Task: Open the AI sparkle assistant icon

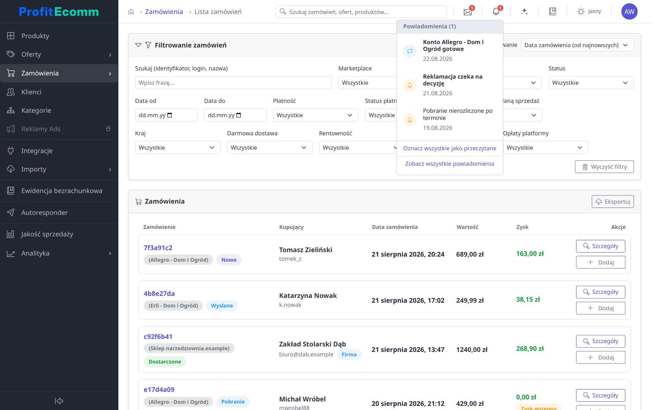Action: pyautogui.click(x=524, y=12)
